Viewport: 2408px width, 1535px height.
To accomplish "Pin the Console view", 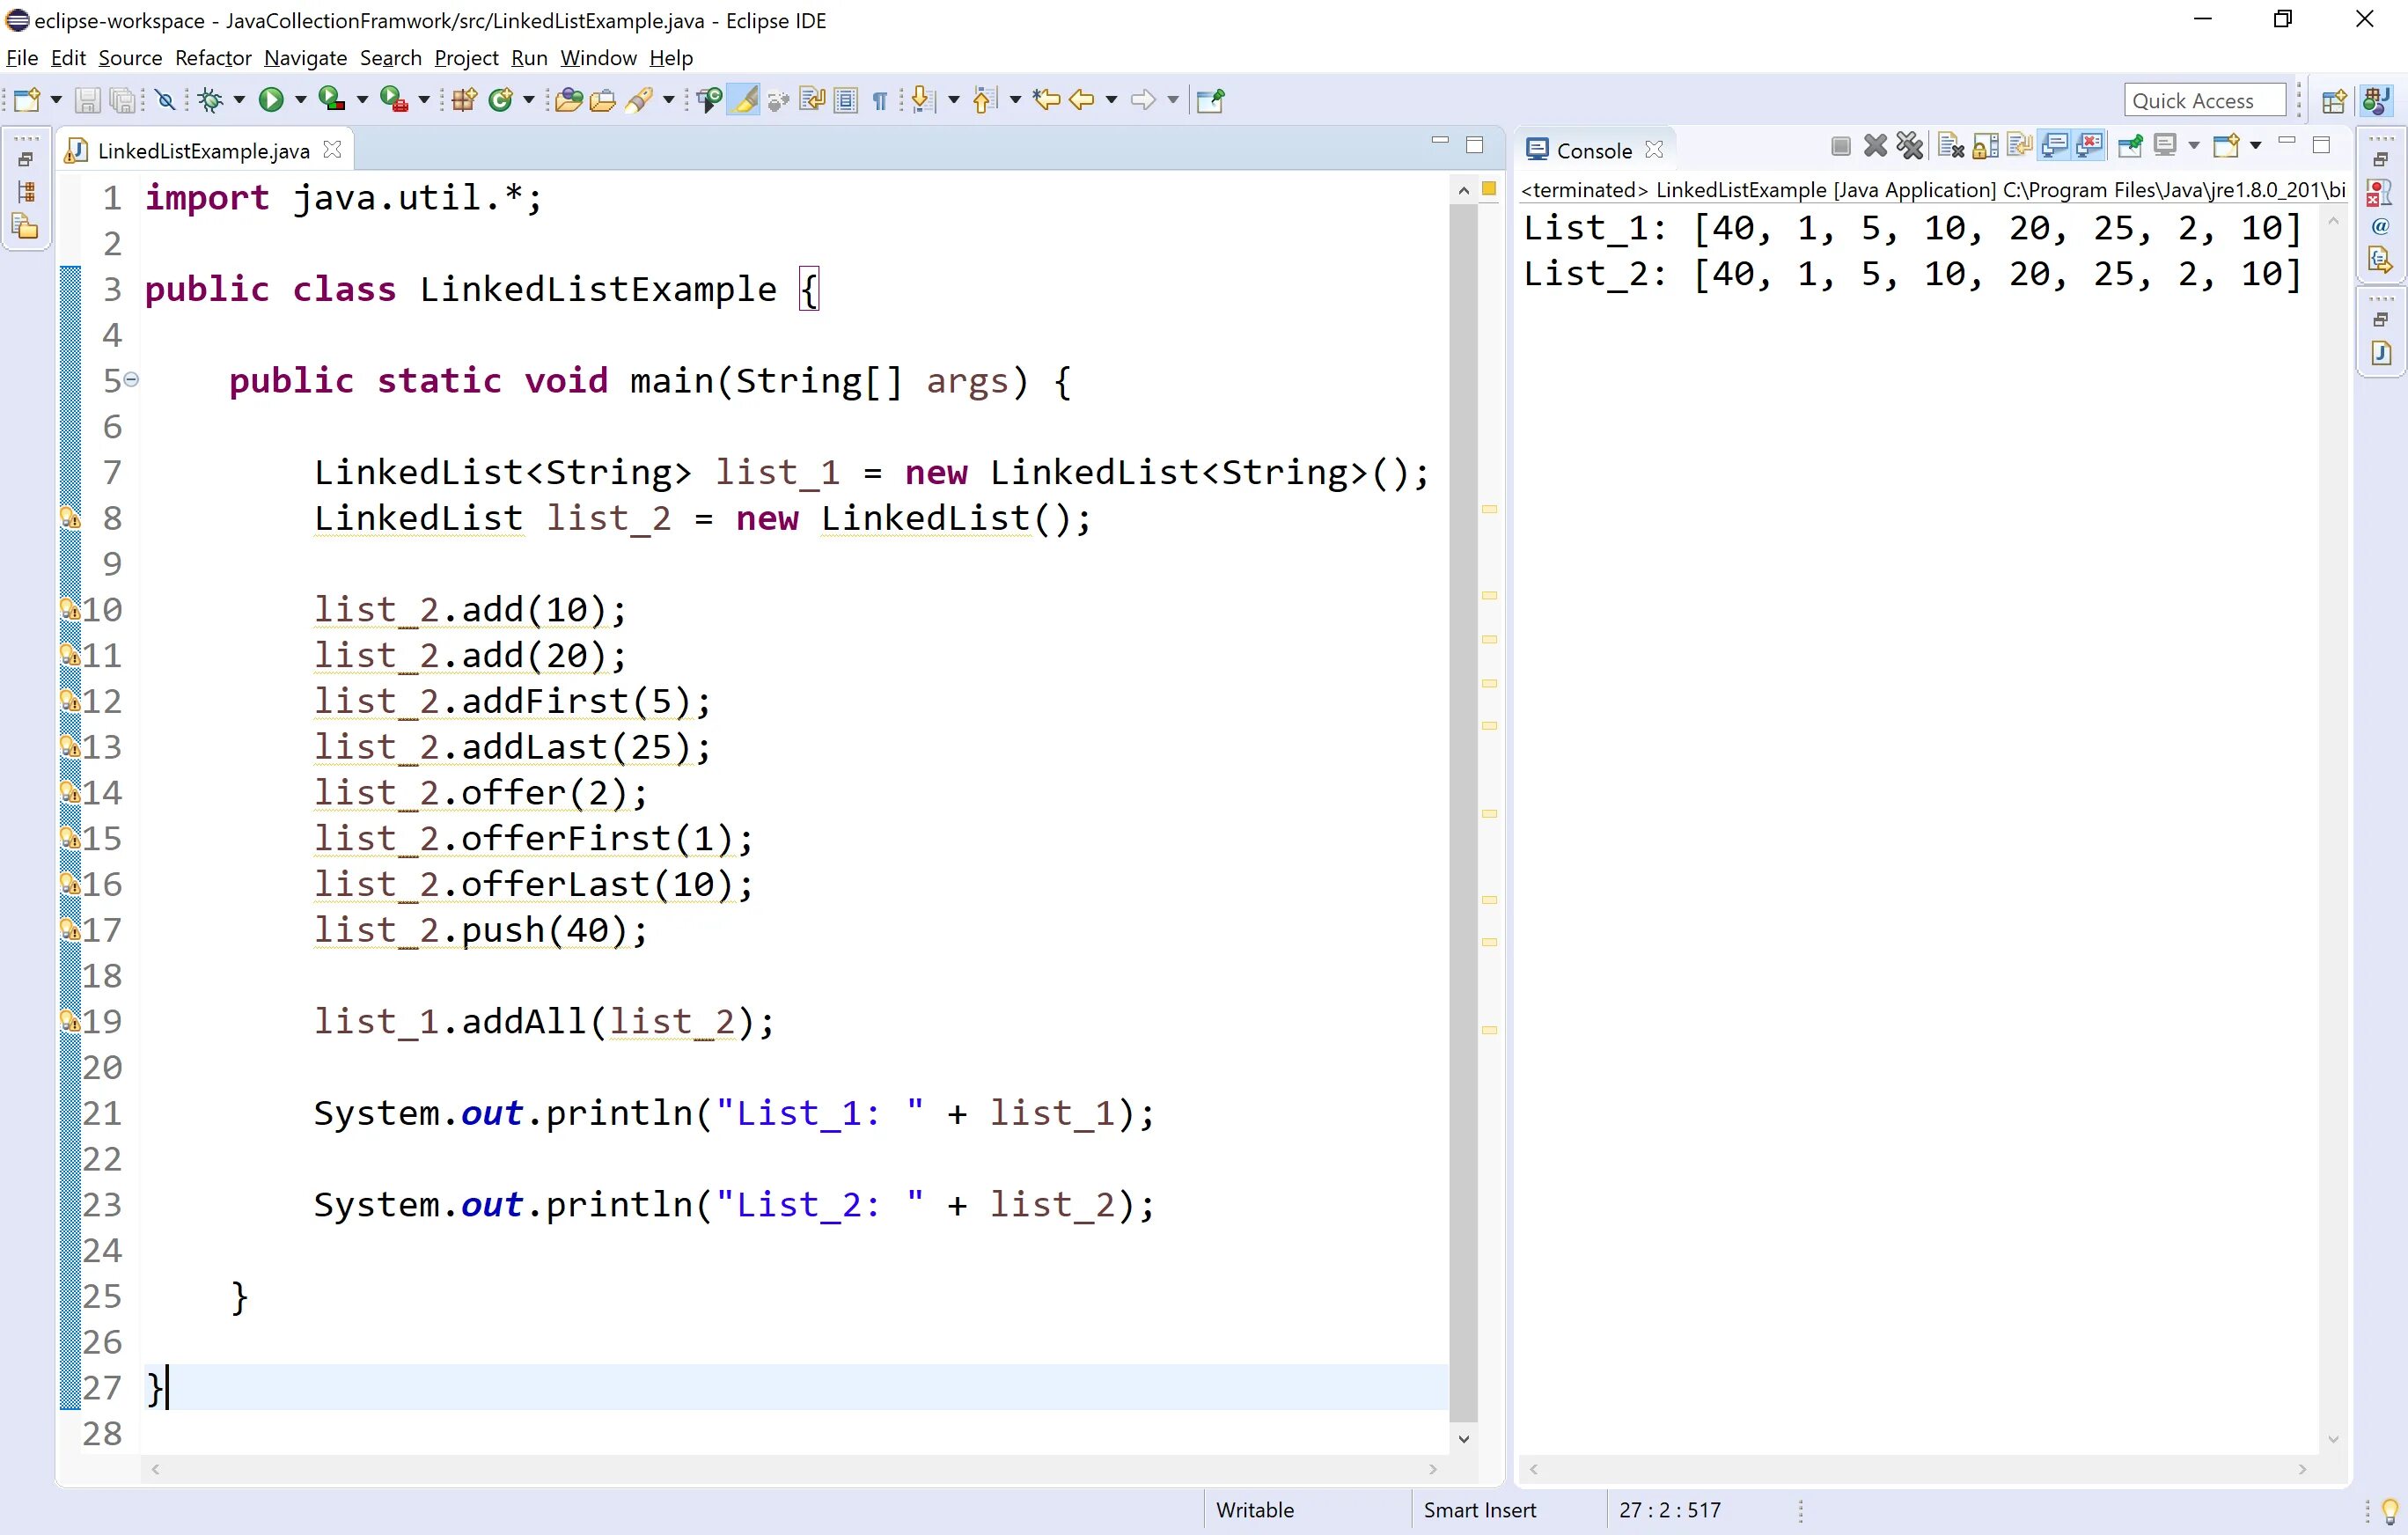I will click(x=2130, y=145).
